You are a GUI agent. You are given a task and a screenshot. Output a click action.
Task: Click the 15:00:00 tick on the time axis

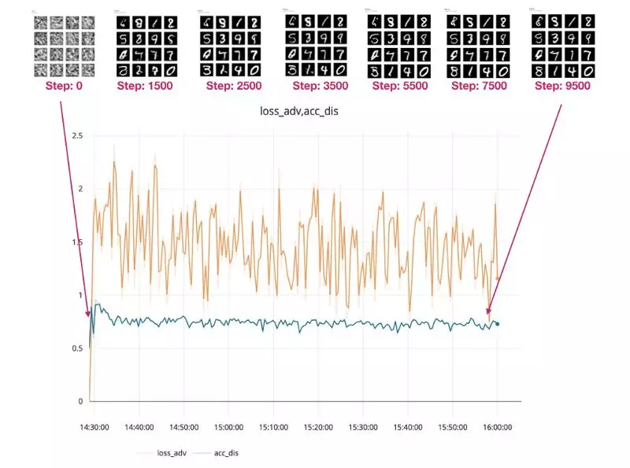coord(228,427)
